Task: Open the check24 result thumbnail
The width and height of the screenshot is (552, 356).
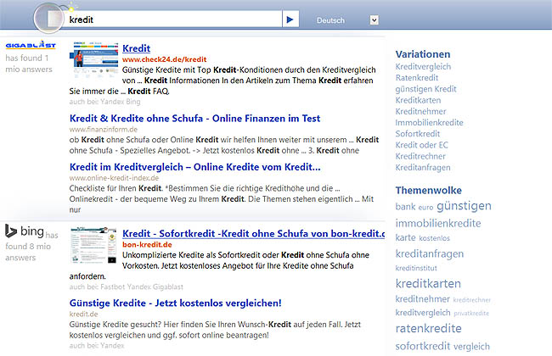Action: (94, 59)
